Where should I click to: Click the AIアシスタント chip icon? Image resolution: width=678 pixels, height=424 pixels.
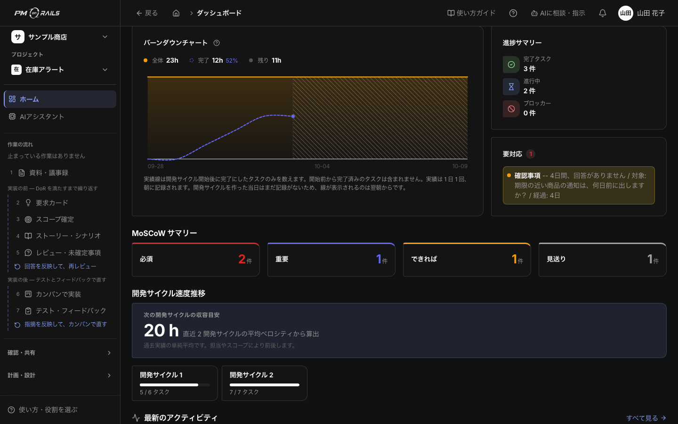(12, 116)
